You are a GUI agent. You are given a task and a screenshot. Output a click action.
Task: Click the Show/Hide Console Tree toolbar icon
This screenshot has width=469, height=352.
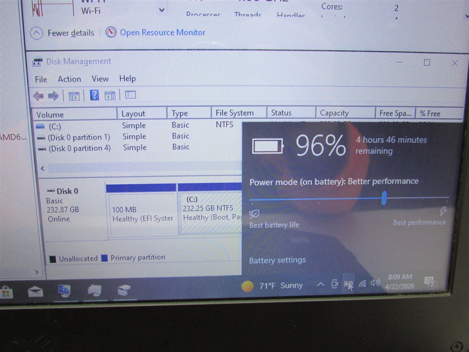point(74,96)
